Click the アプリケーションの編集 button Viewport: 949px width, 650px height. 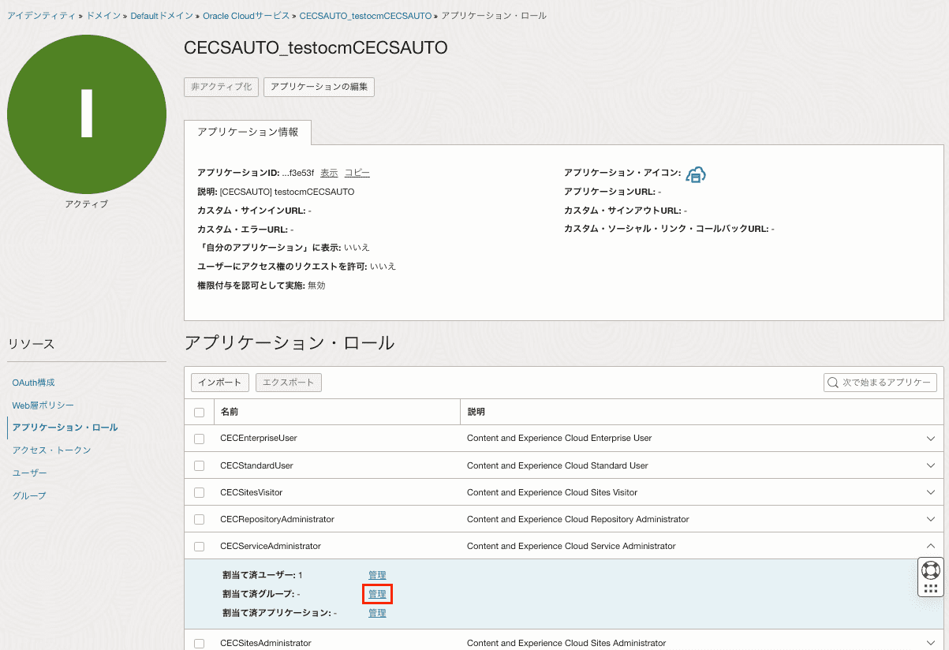[x=319, y=87]
